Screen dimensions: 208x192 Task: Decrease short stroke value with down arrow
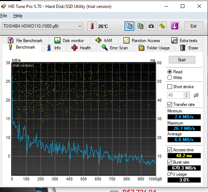pos(186,97)
